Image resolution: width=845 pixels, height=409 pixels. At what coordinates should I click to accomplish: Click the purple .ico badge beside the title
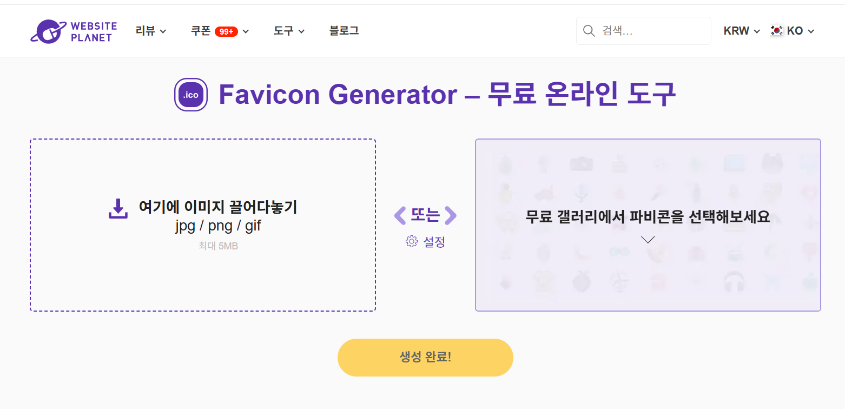[x=190, y=94]
